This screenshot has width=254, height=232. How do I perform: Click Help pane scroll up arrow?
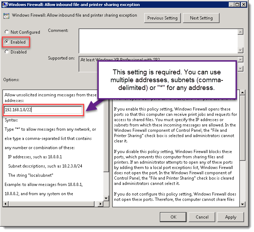(243, 92)
